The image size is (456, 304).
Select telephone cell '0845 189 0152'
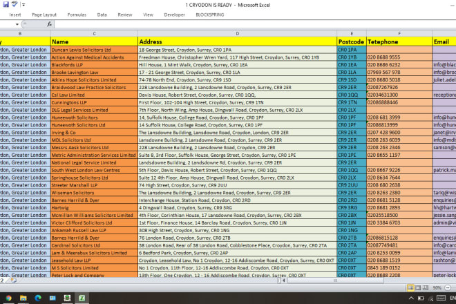[x=399, y=268]
